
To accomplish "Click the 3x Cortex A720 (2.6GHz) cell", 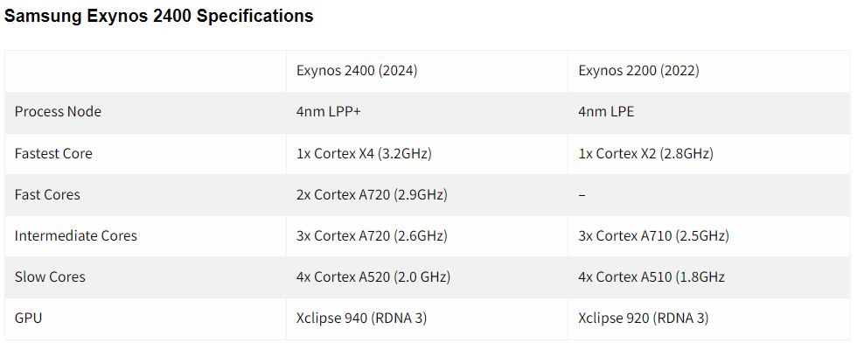I will [372, 235].
